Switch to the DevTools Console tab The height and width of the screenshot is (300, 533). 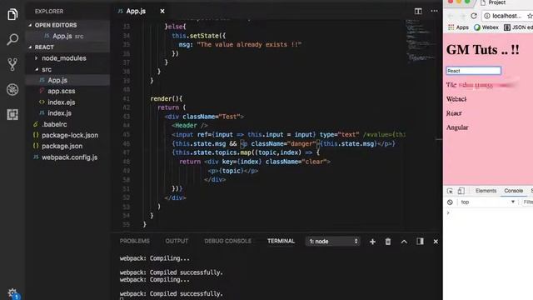tap(513, 191)
